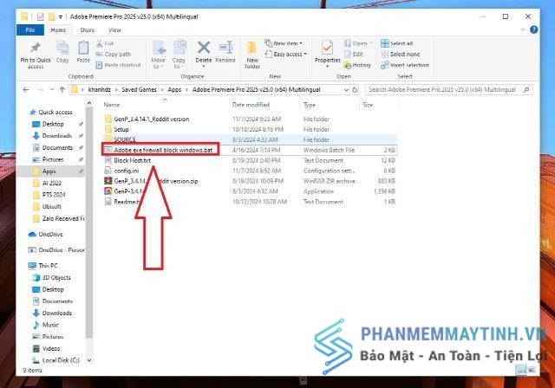Image resolution: width=555 pixels, height=388 pixels.
Task: Click the Copy ribbon icon
Action: point(62,48)
